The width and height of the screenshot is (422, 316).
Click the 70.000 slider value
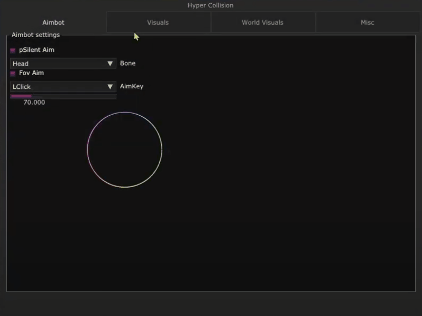point(34,103)
